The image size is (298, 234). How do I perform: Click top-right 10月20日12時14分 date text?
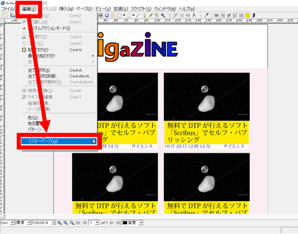pyautogui.click(x=187, y=146)
